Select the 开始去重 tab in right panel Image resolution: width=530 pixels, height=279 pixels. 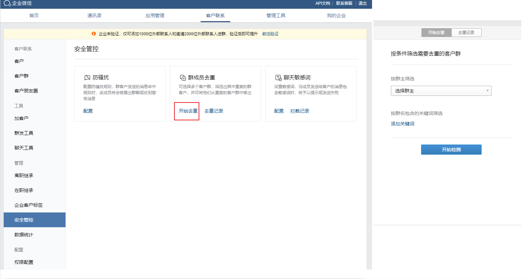(x=436, y=33)
